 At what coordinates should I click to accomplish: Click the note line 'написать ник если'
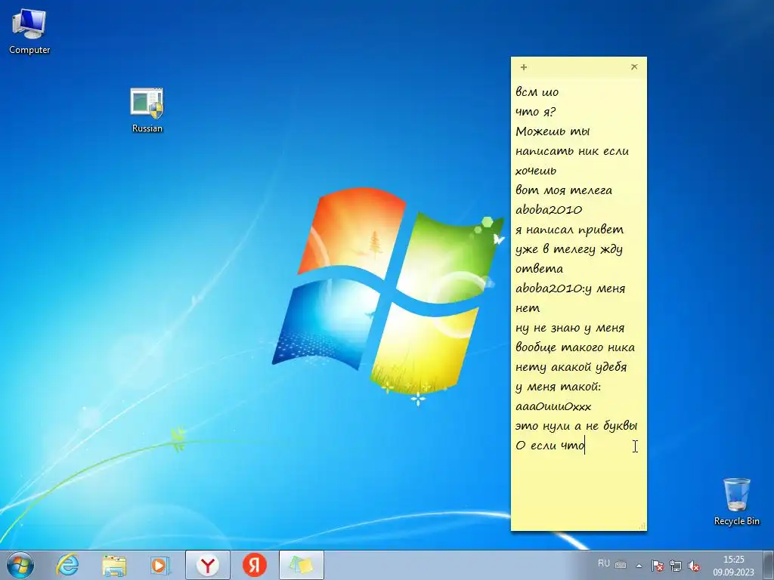point(572,151)
